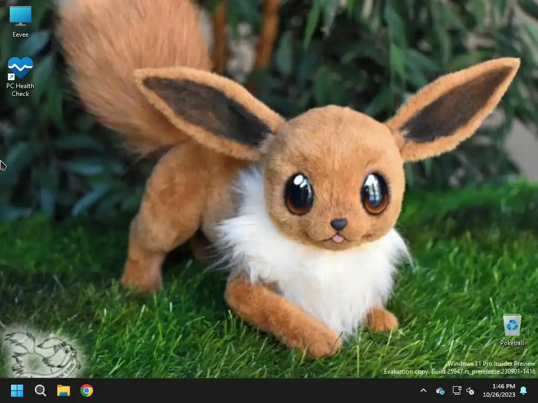Open the Windows Start menu

[x=17, y=390]
